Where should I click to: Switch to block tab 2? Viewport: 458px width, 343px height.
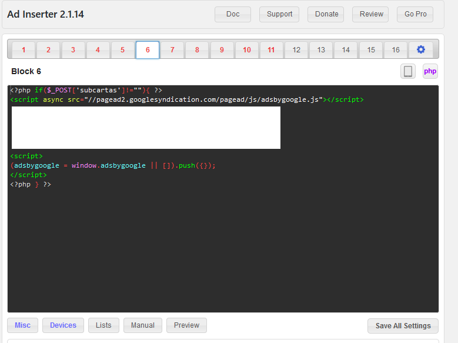tap(48, 49)
